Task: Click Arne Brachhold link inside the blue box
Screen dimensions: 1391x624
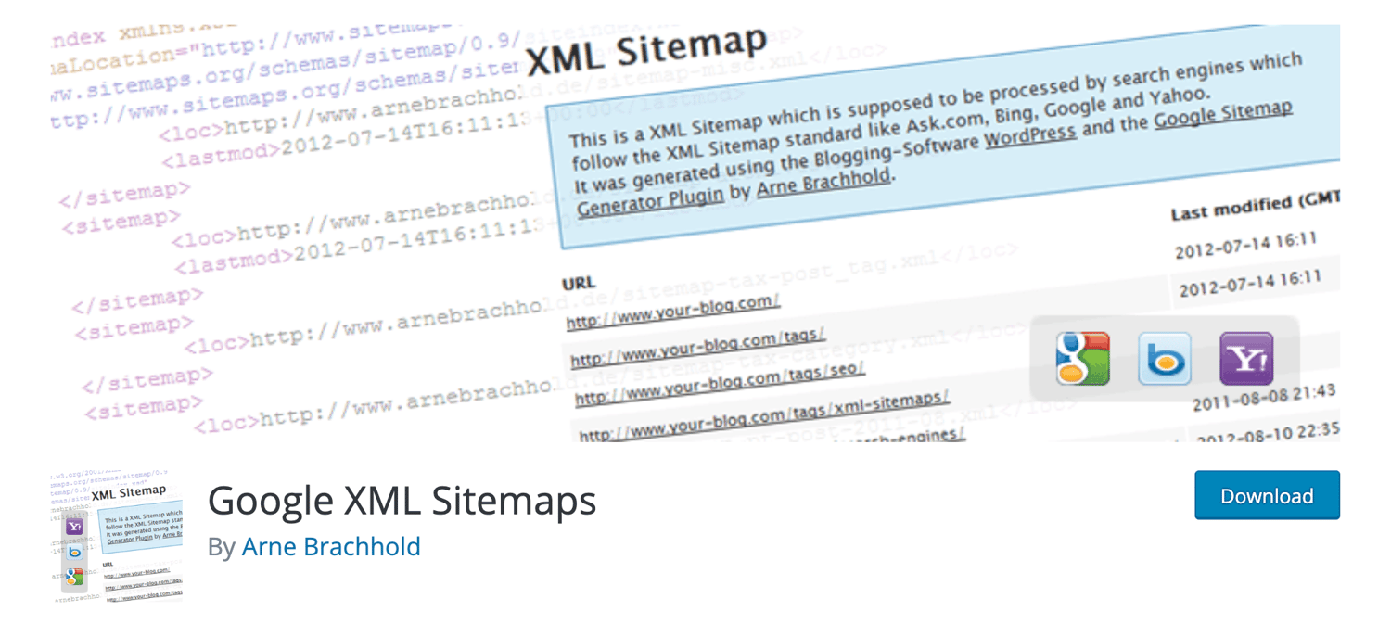Action: (824, 182)
